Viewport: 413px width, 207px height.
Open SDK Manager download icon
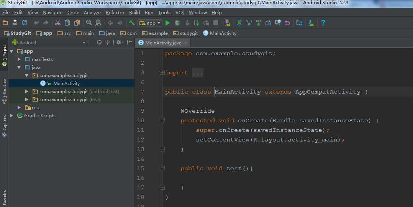point(311,23)
